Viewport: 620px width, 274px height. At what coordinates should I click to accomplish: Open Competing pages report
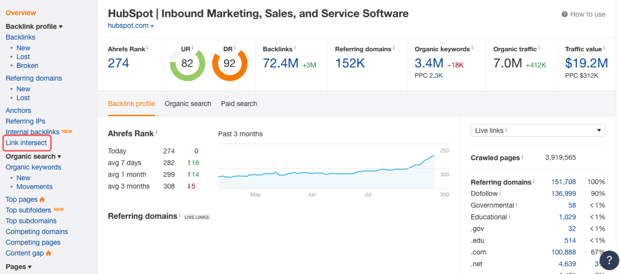click(x=33, y=242)
